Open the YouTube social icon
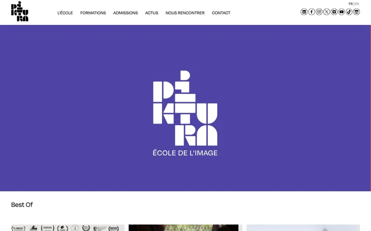 point(341,12)
